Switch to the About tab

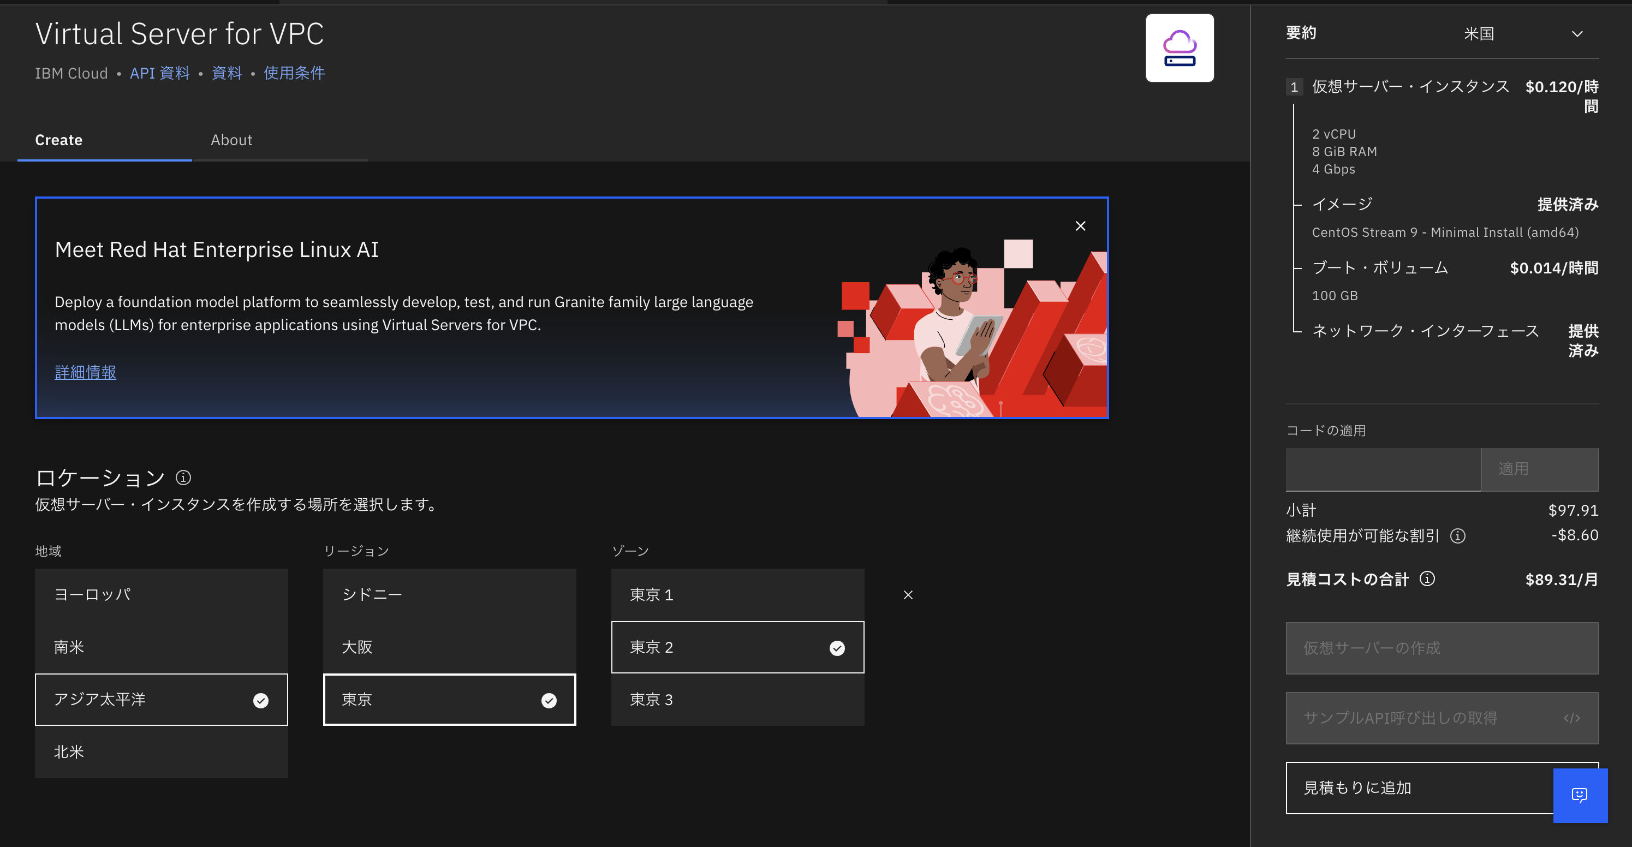(x=230, y=139)
